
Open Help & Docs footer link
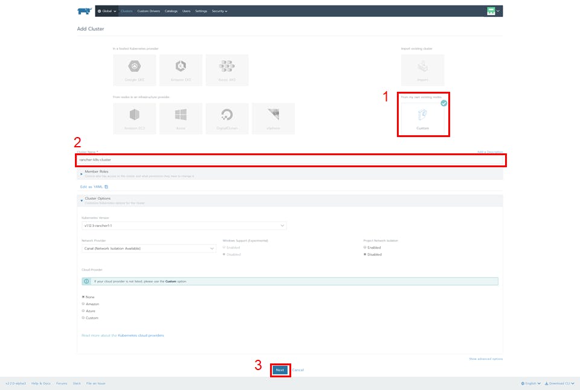[x=40, y=383]
